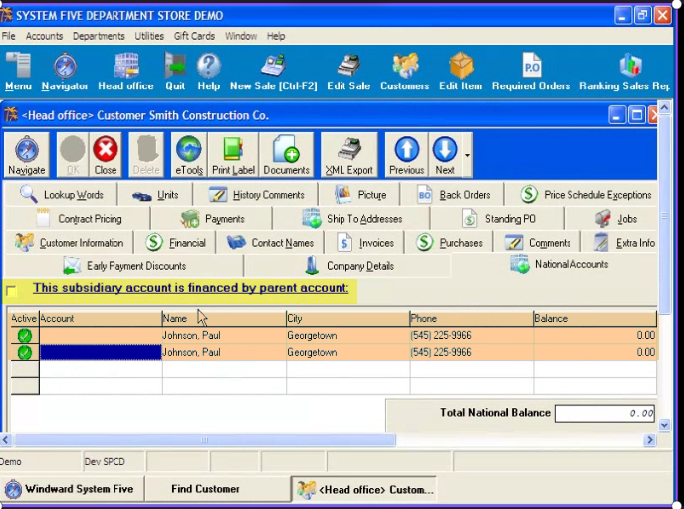
Task: Switch to the Picture tab
Action: (359, 195)
